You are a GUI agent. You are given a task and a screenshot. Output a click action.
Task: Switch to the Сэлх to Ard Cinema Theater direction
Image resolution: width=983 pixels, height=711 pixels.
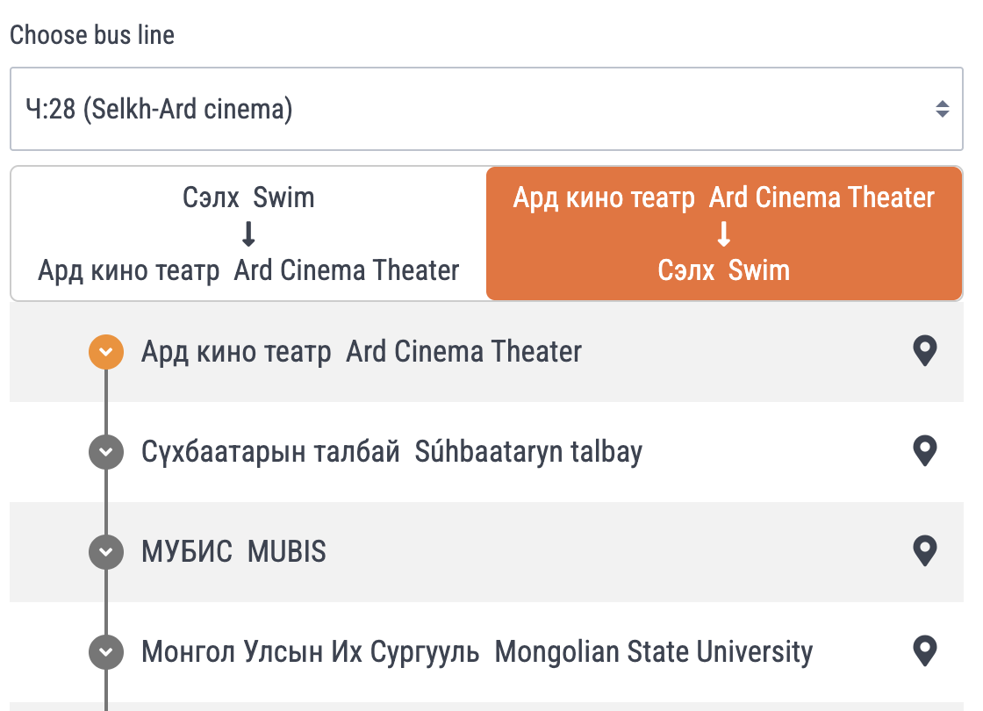248,233
